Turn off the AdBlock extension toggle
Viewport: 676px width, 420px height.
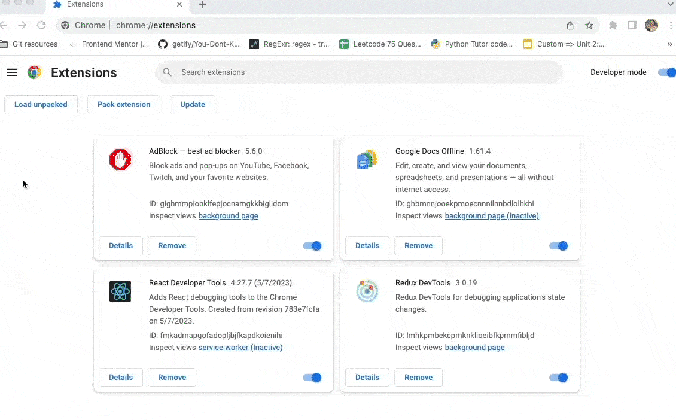pos(312,246)
